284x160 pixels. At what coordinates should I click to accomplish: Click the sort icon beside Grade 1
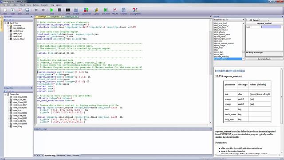(250, 20)
